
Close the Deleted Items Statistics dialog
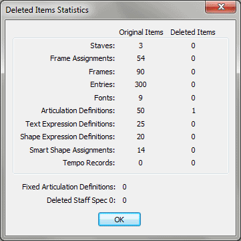221,7
